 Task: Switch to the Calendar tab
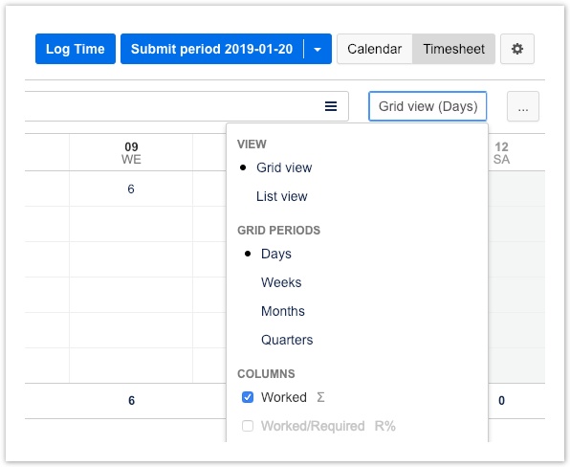tap(375, 49)
